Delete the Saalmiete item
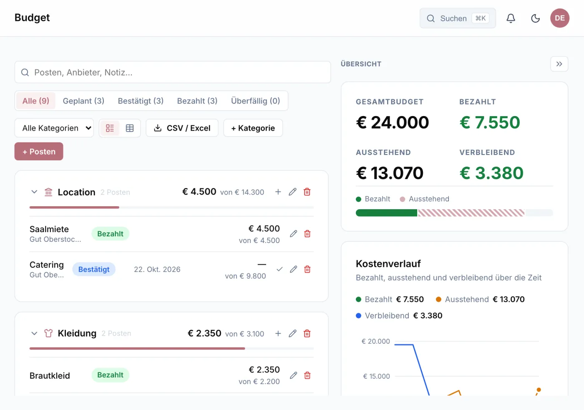The image size is (584, 410). click(x=307, y=233)
